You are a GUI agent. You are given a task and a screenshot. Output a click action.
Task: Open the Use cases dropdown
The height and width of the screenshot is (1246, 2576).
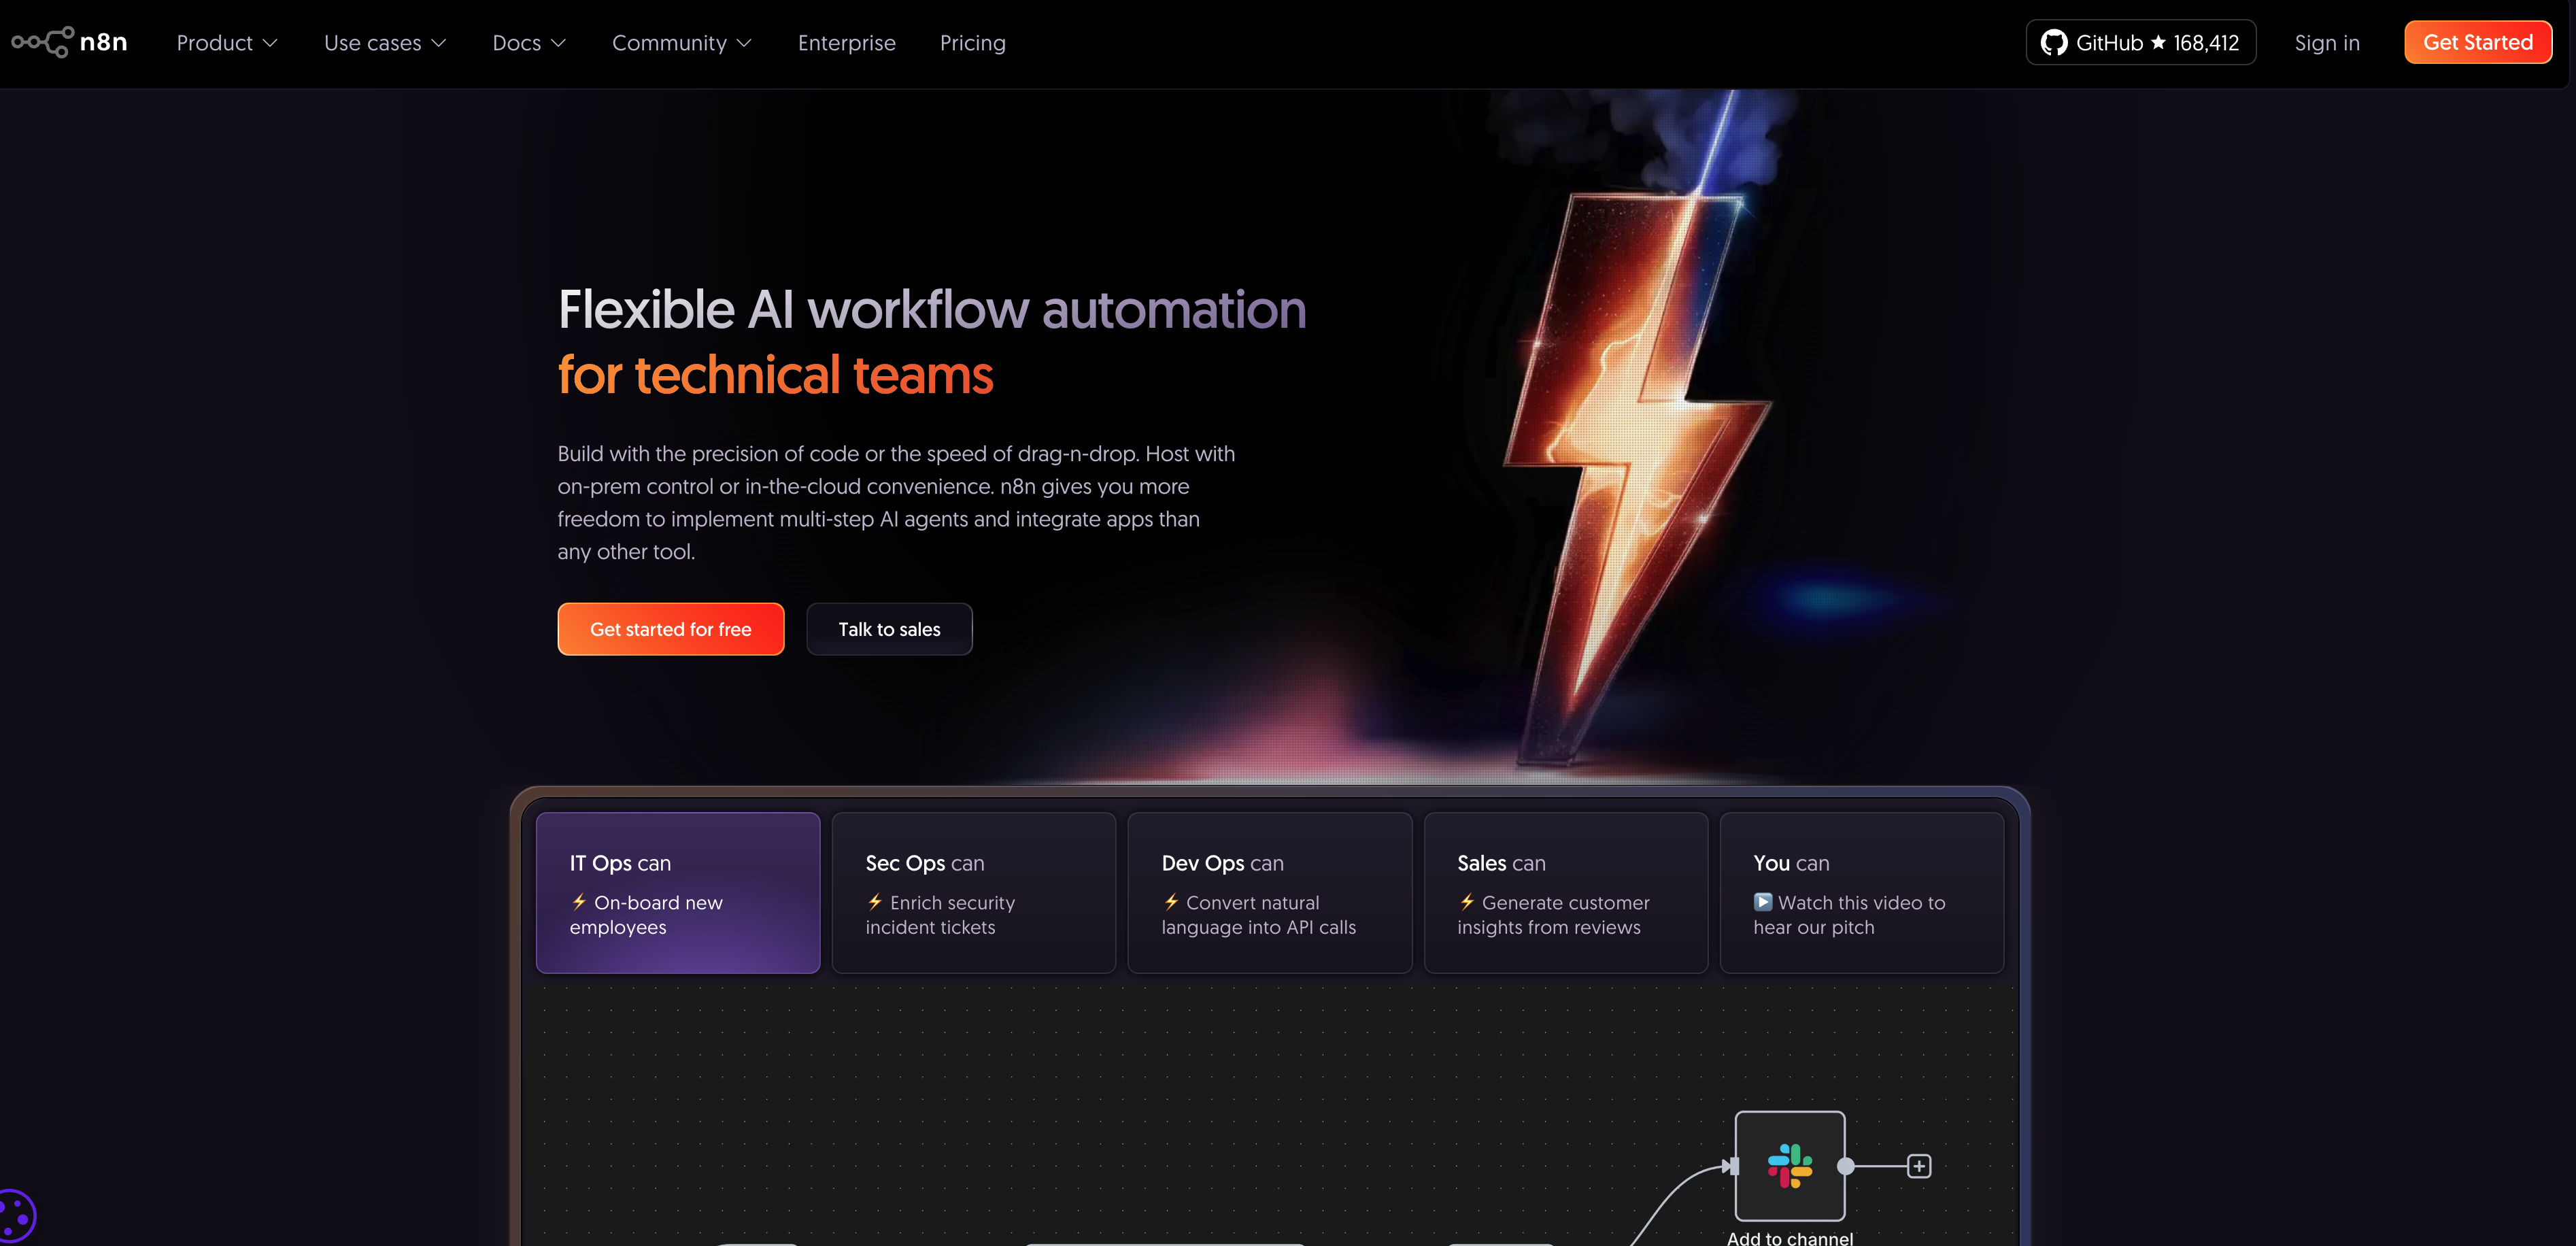(385, 43)
